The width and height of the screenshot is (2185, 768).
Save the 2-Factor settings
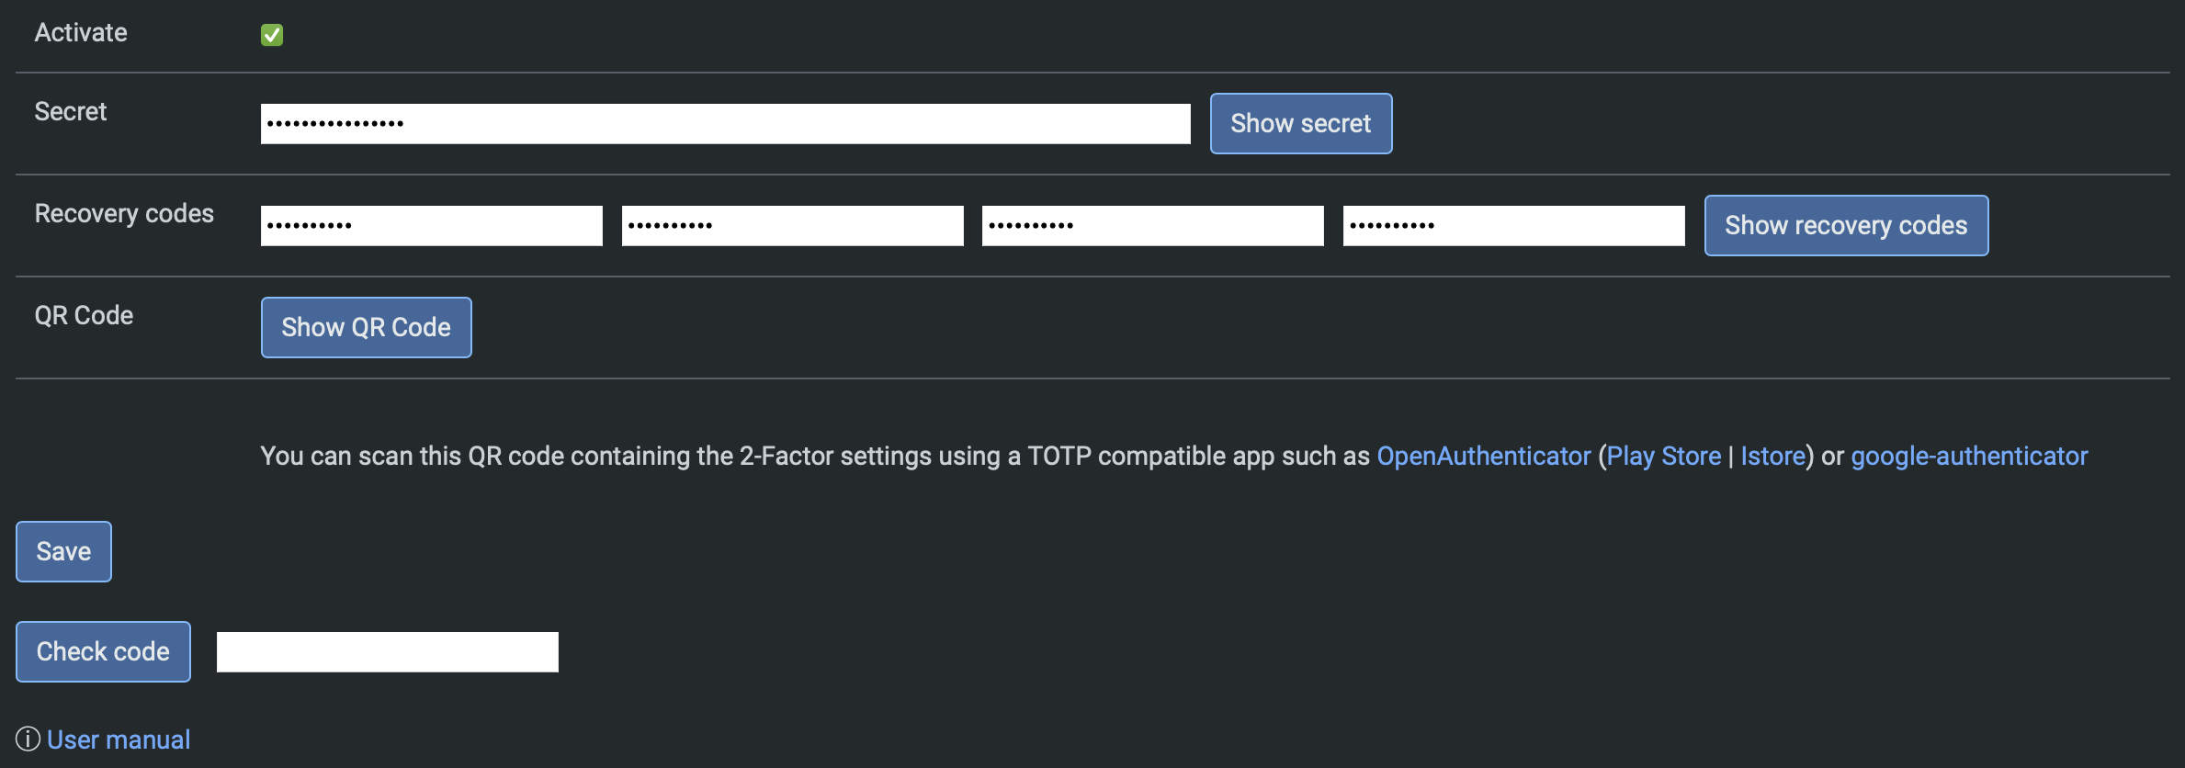63,552
